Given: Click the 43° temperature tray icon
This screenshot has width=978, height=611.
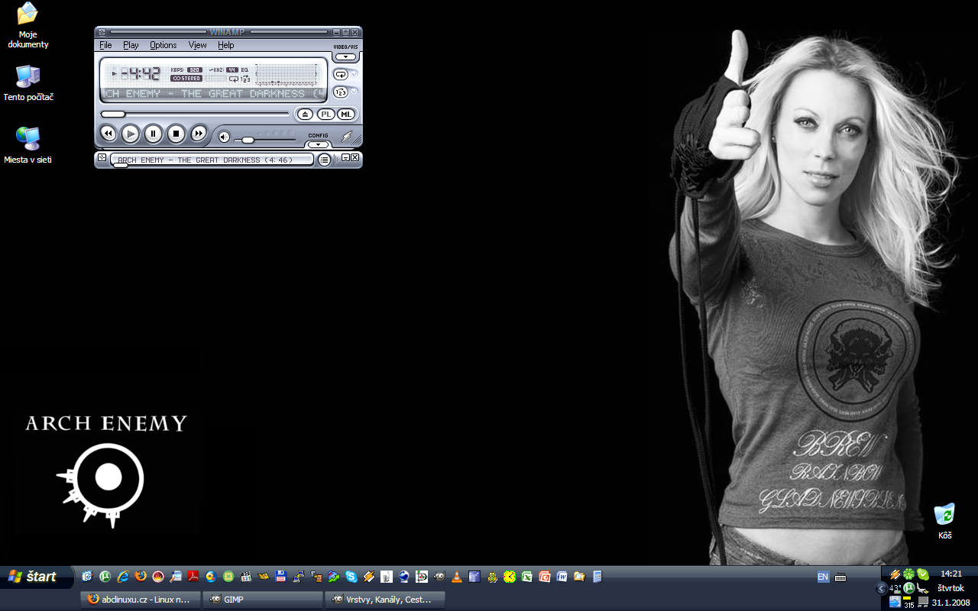Looking at the screenshot, I should tap(895, 588).
